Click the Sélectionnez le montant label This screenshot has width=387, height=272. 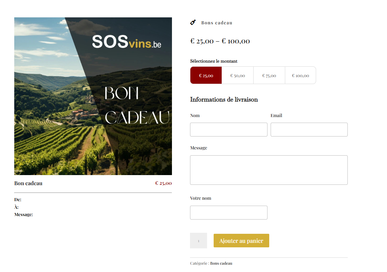pyautogui.click(x=214, y=61)
